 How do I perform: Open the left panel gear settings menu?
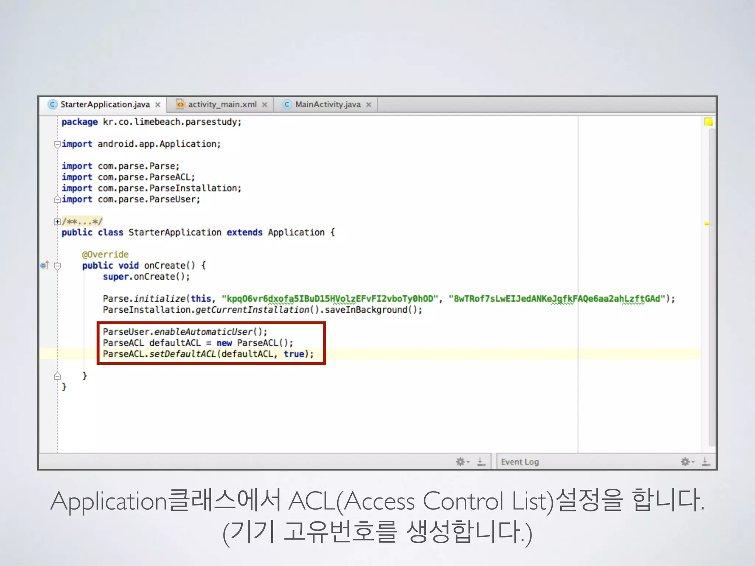pos(462,461)
